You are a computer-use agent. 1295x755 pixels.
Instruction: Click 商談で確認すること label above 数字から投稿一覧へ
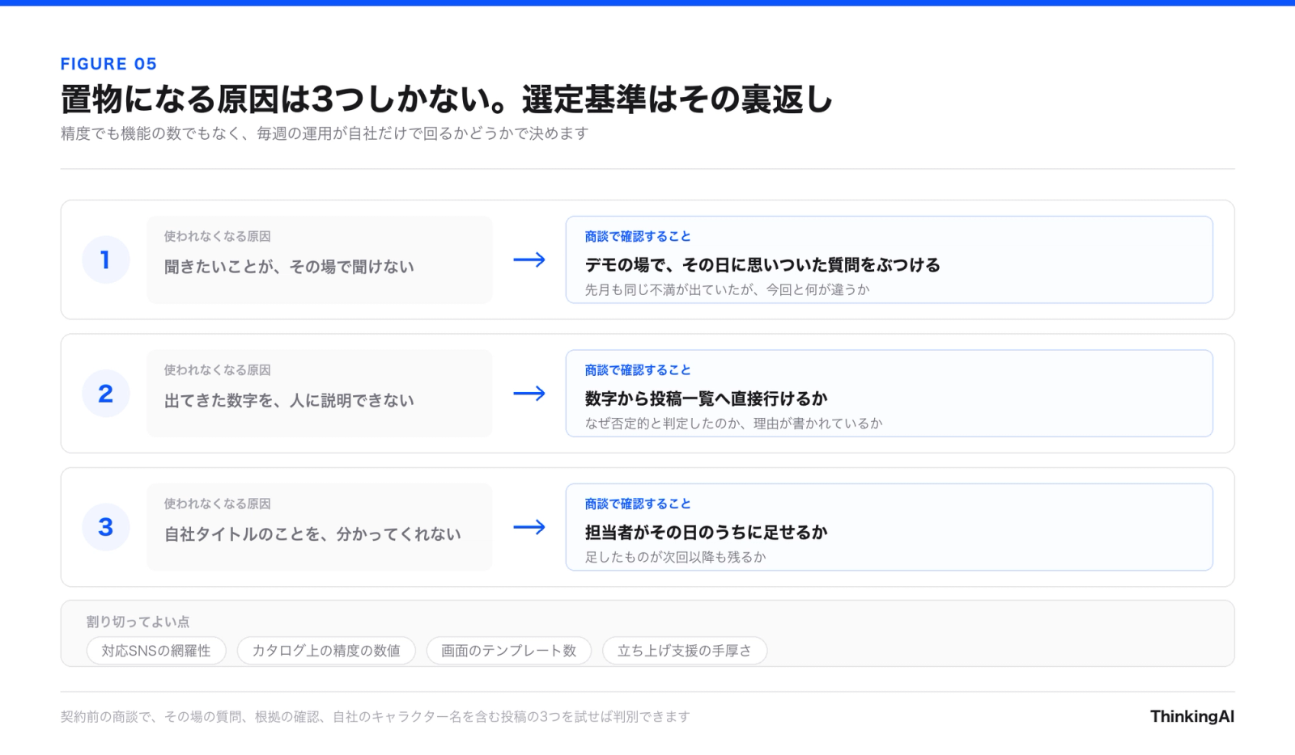point(638,370)
